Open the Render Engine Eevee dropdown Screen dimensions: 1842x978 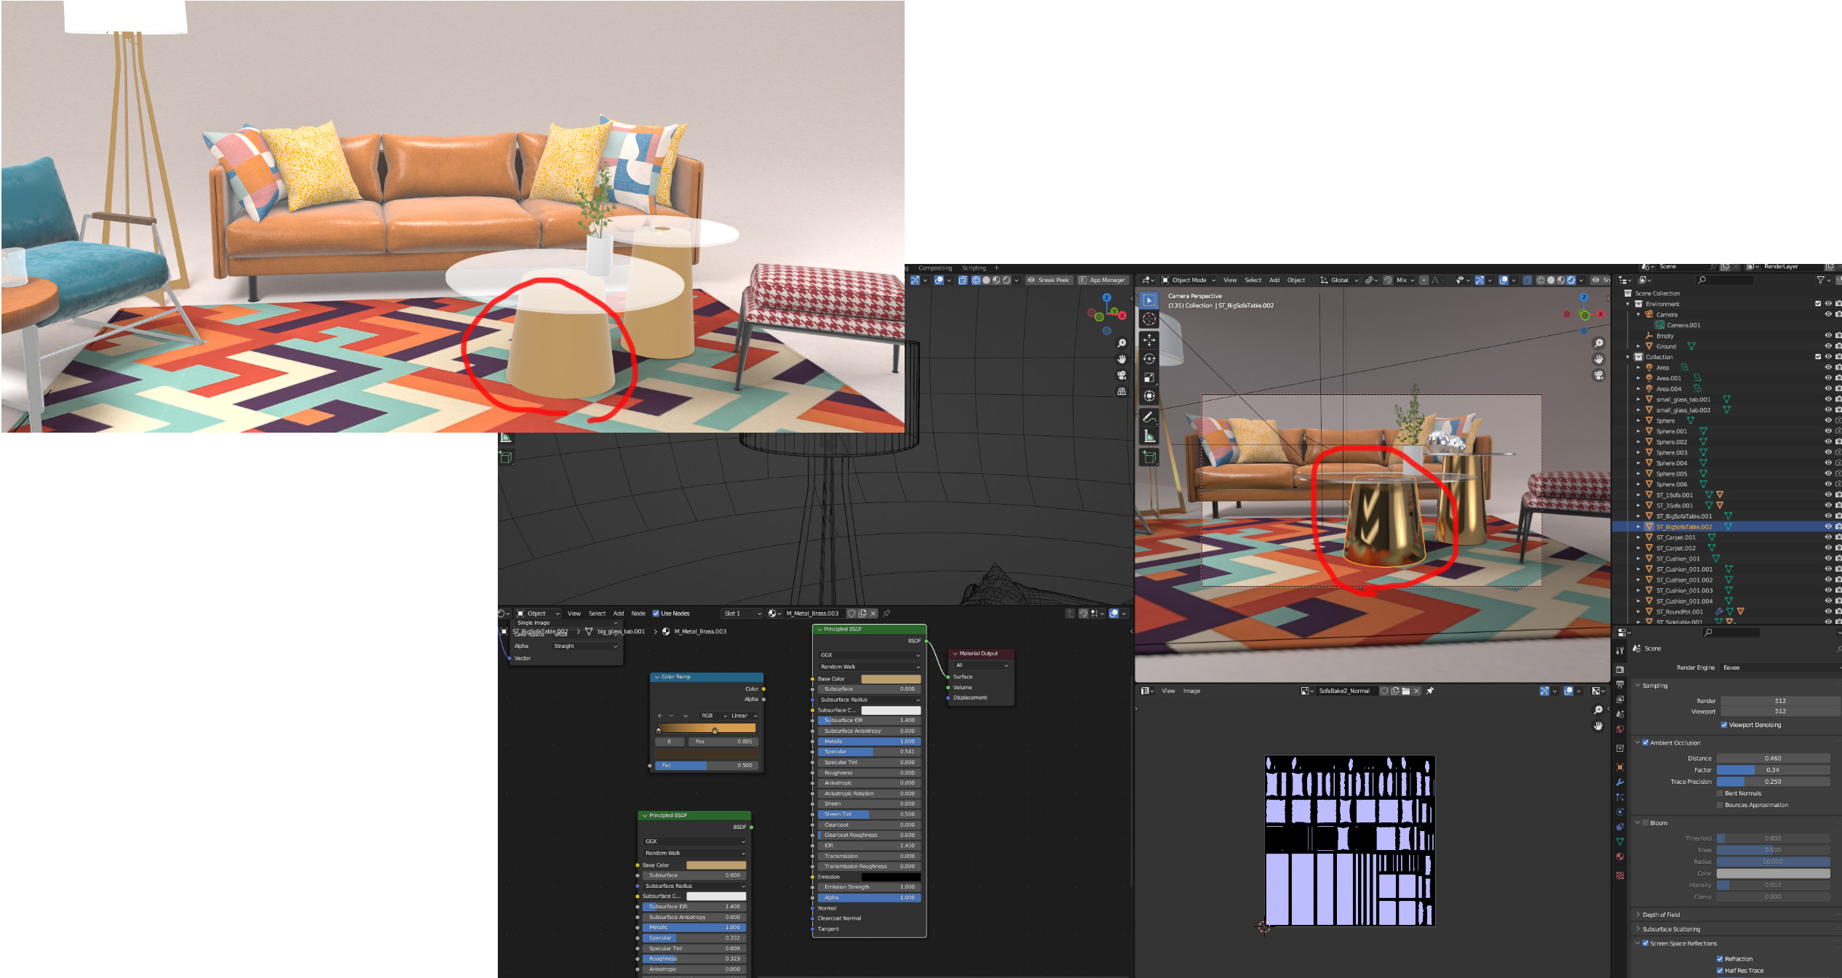pyautogui.click(x=1780, y=668)
